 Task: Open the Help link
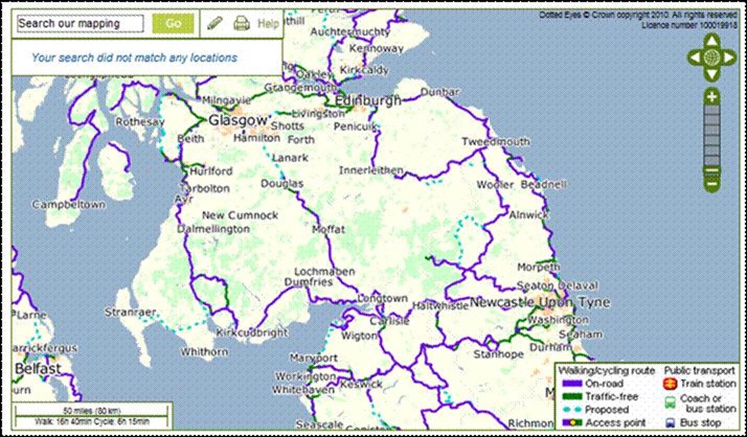(268, 24)
